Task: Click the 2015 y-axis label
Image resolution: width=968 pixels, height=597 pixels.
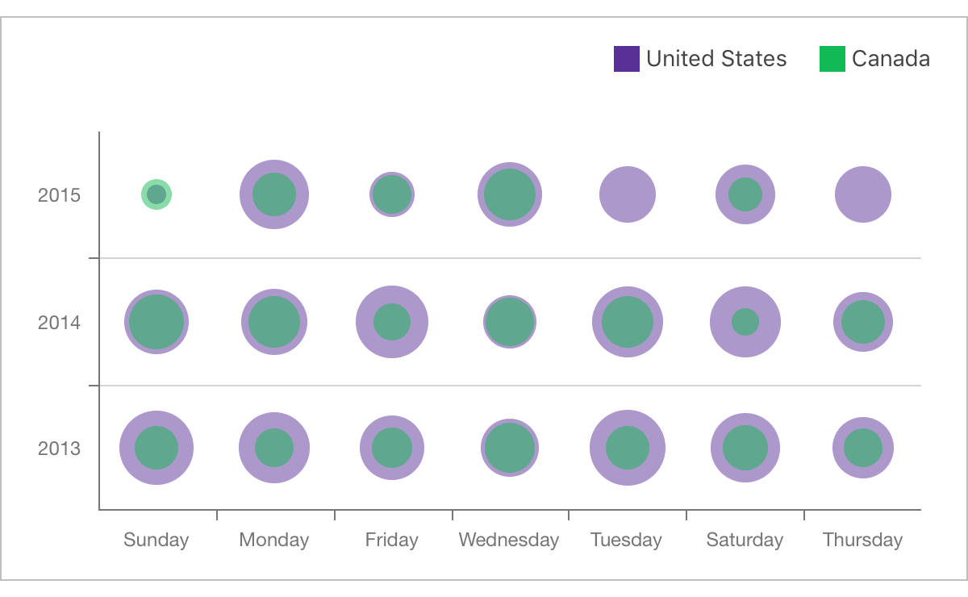Action: [x=59, y=195]
